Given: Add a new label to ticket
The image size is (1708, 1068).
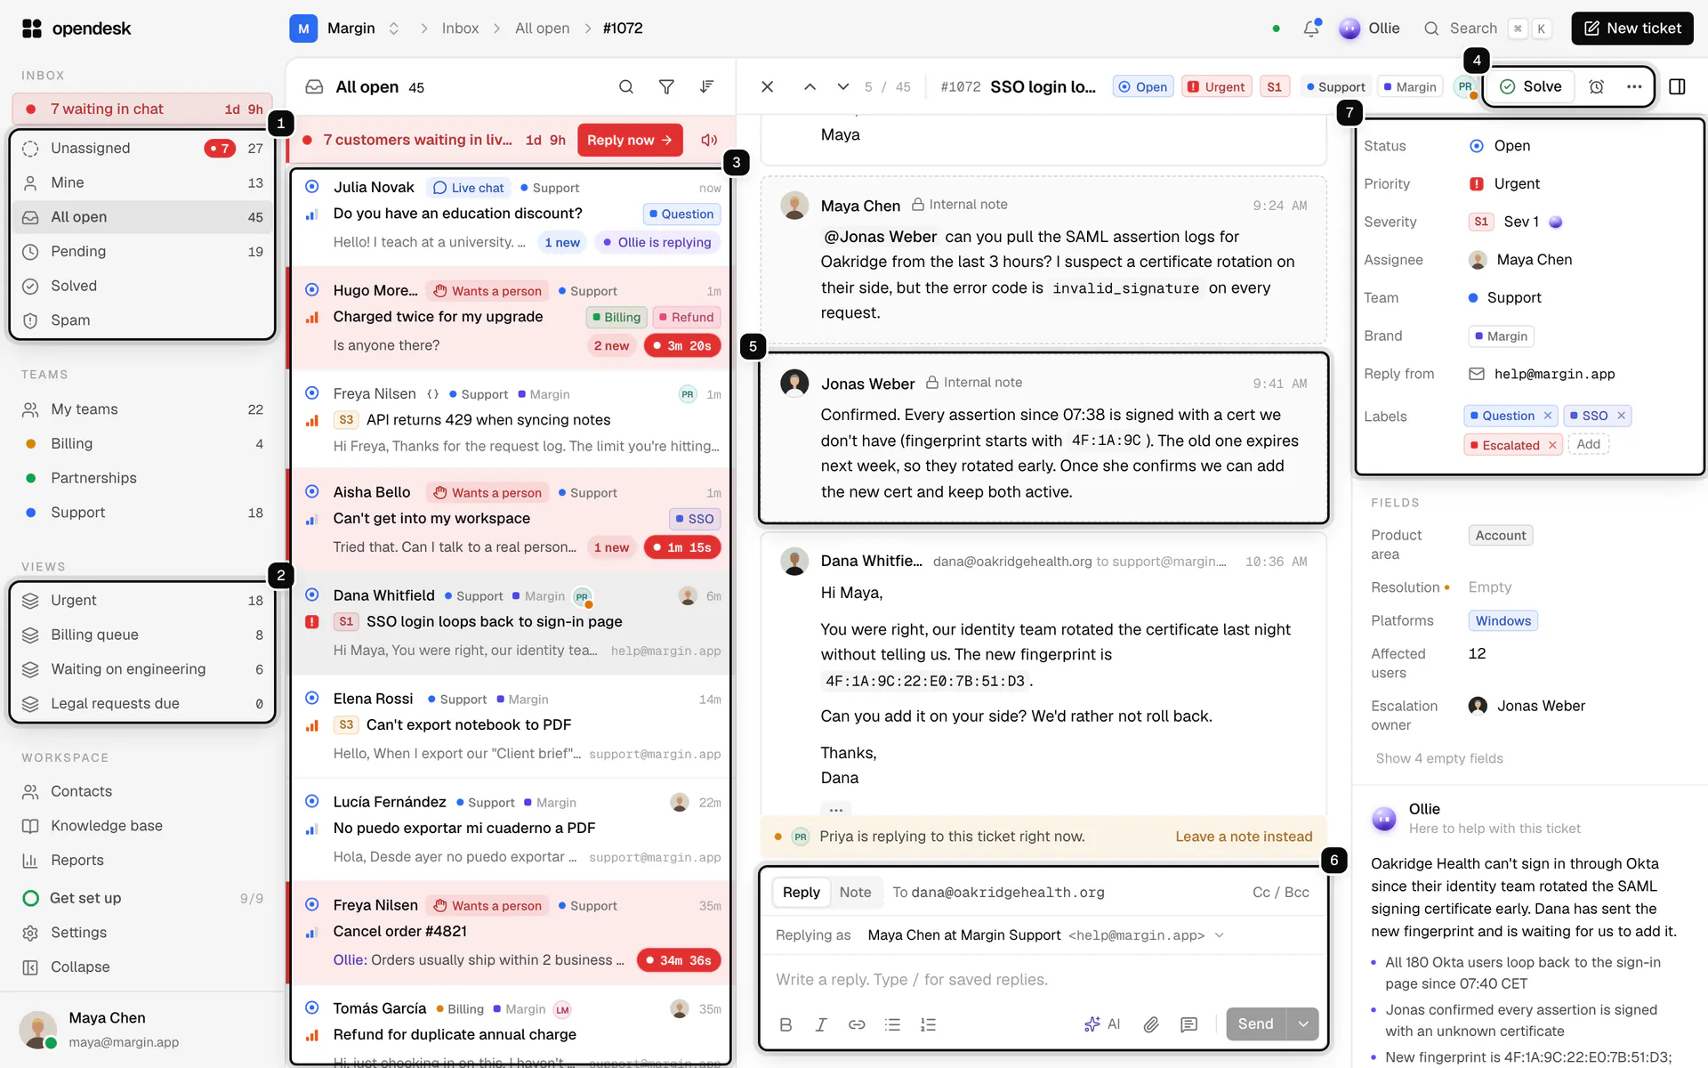Looking at the screenshot, I should 1588,444.
